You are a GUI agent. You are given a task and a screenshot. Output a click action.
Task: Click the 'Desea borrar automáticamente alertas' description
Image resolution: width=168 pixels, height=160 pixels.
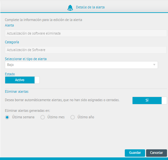(x=62, y=100)
